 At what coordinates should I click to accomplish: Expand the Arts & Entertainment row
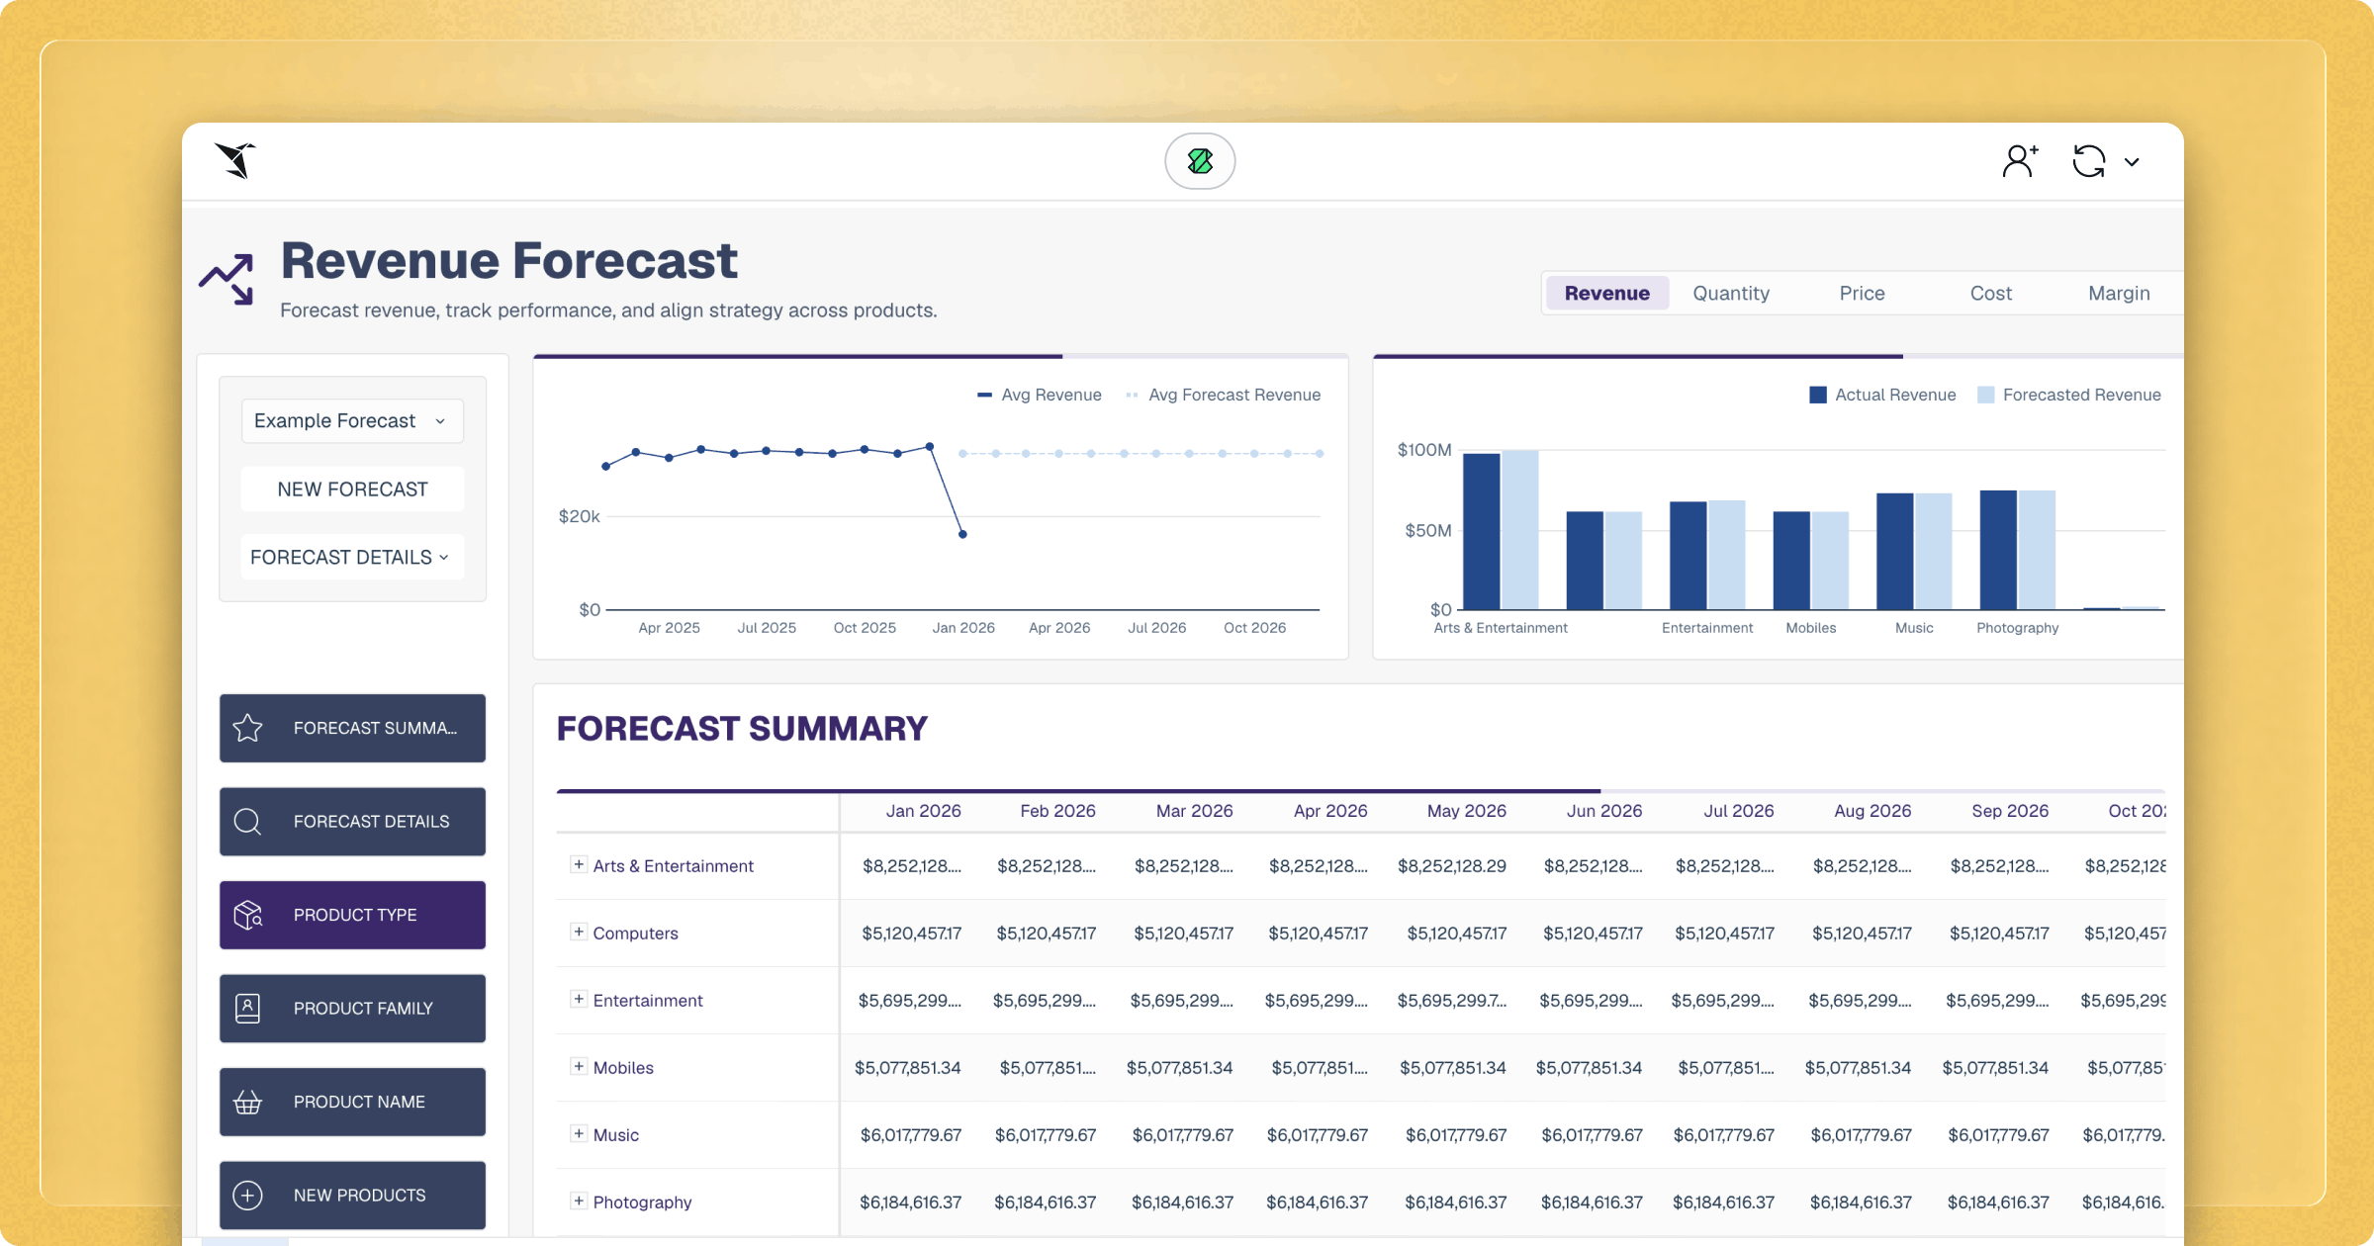pos(577,865)
